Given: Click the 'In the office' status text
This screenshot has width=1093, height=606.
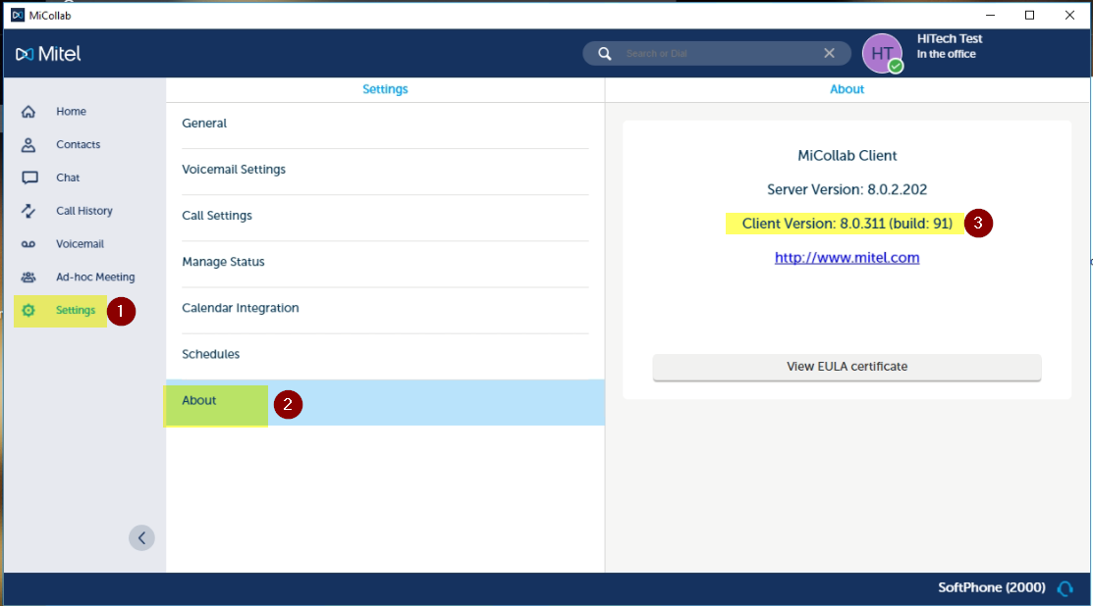Looking at the screenshot, I should (946, 55).
